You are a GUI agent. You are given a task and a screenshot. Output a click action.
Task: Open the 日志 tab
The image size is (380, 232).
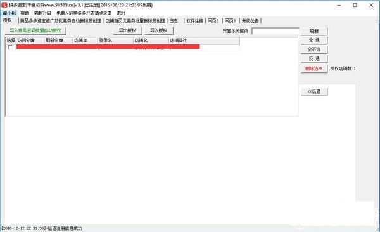tap(174, 21)
